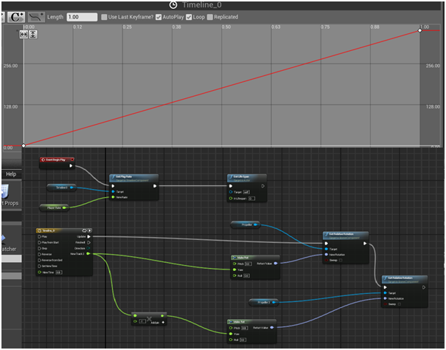Click the Stop pin on timeline node

click(x=40, y=249)
